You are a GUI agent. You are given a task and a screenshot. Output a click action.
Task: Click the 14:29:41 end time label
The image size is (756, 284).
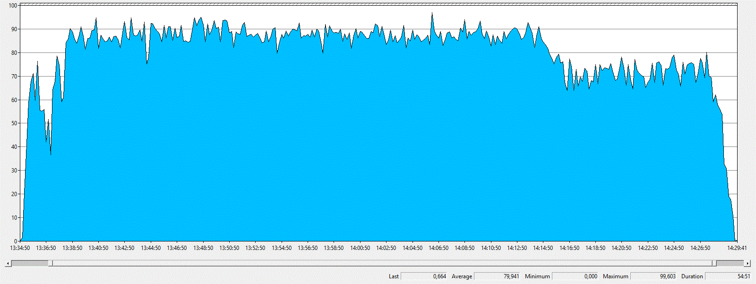[737, 248]
